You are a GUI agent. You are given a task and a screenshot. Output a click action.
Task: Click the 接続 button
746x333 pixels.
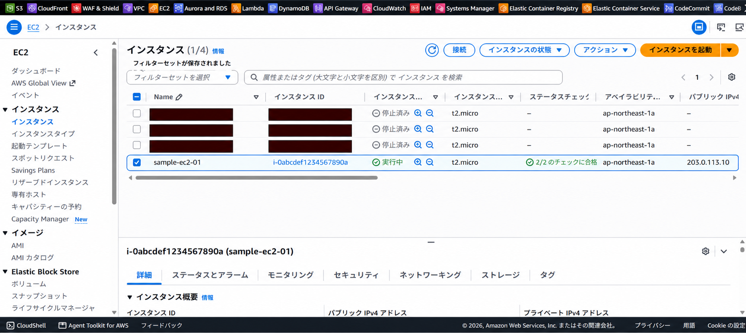tap(459, 50)
